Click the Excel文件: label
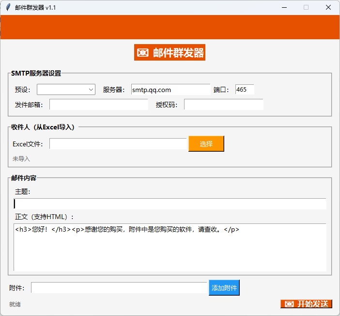The image size is (340, 316). point(28,144)
